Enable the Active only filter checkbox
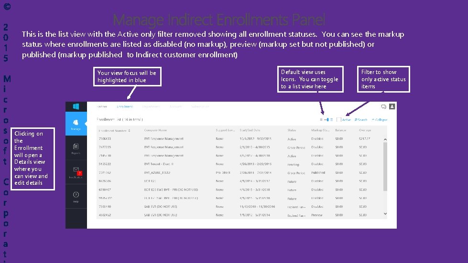 tap(339, 120)
